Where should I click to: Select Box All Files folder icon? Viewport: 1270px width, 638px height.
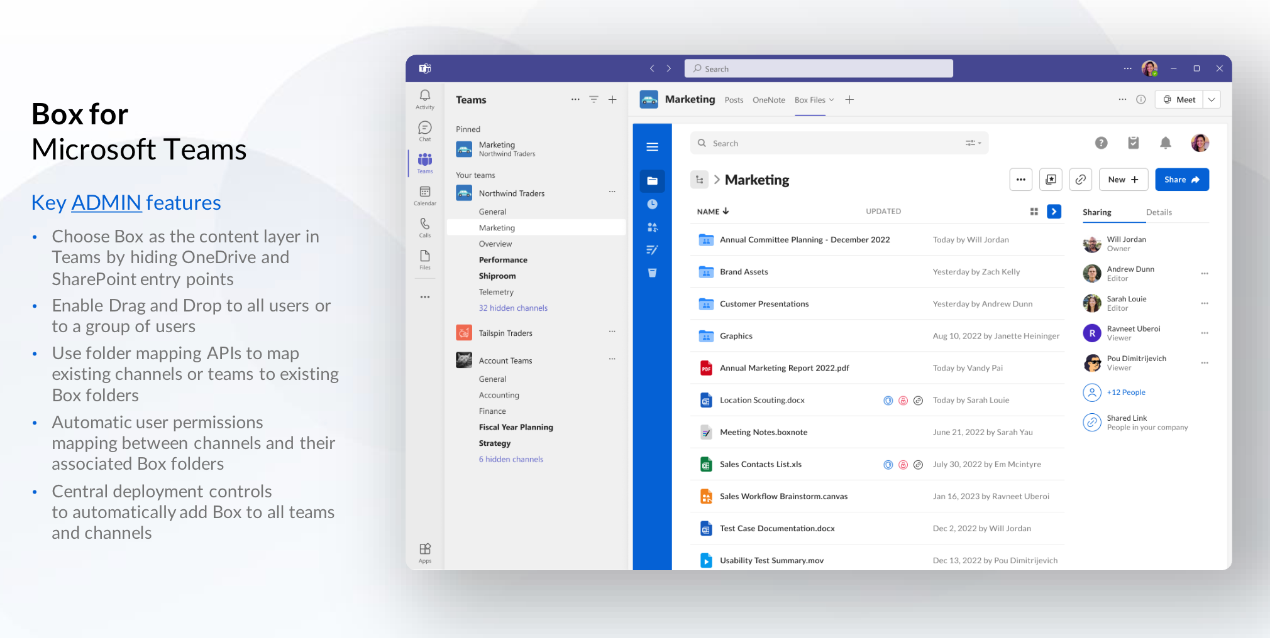(653, 181)
